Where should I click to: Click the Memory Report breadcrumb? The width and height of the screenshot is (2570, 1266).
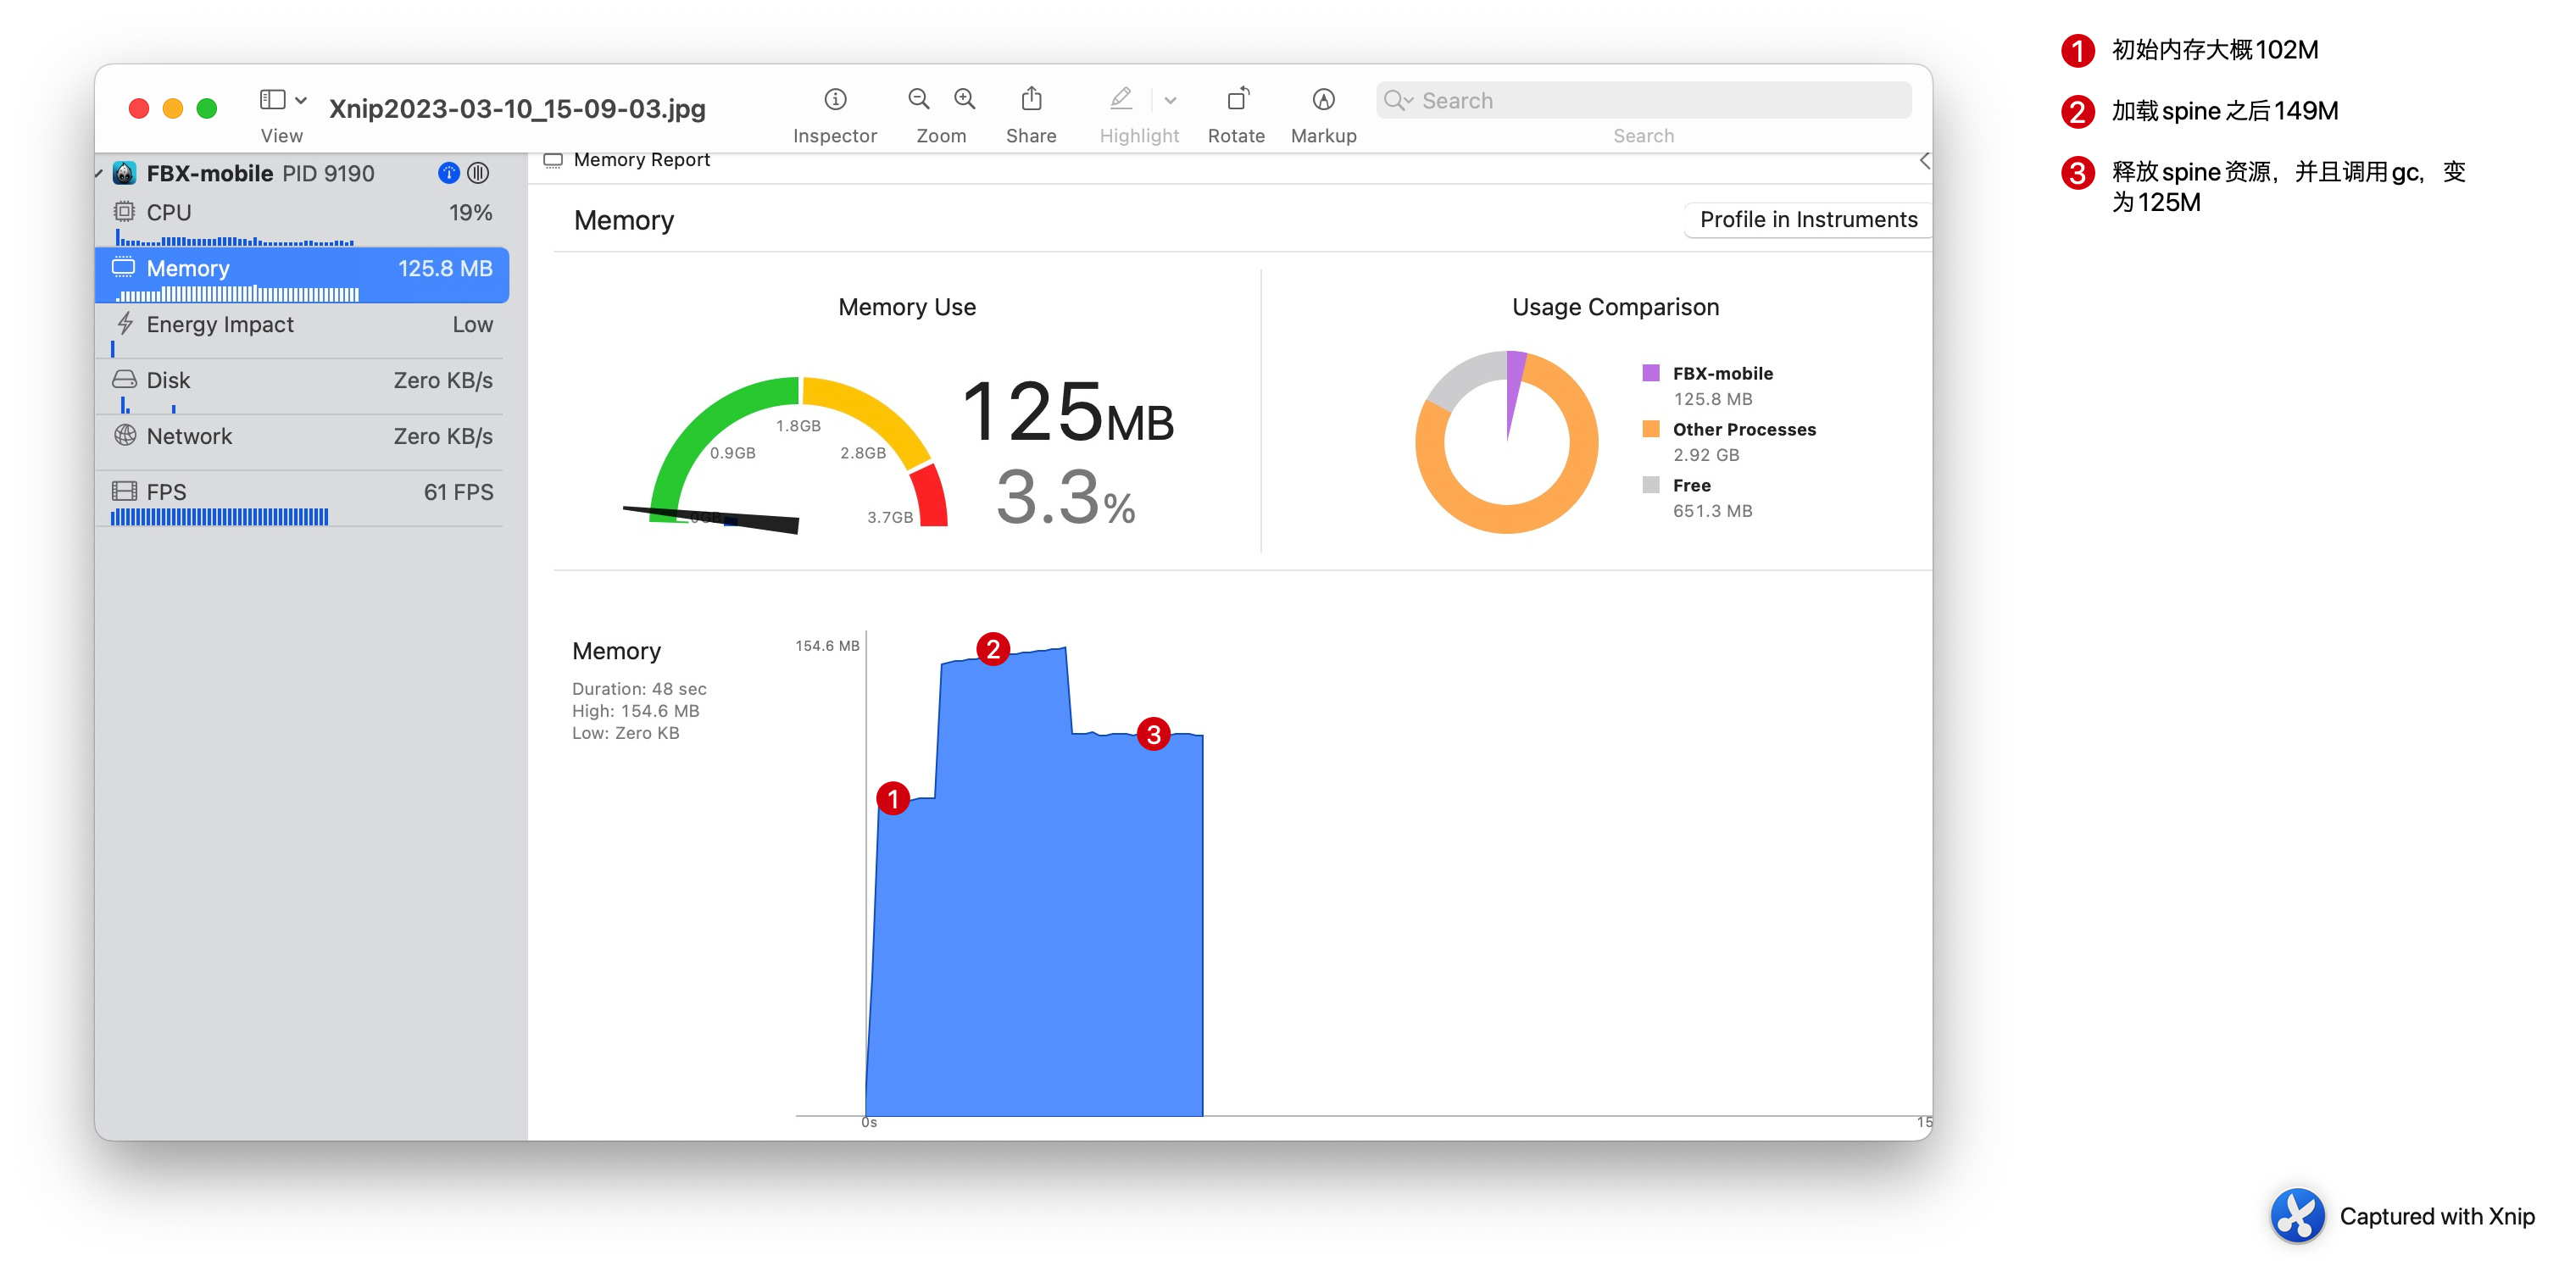(641, 159)
